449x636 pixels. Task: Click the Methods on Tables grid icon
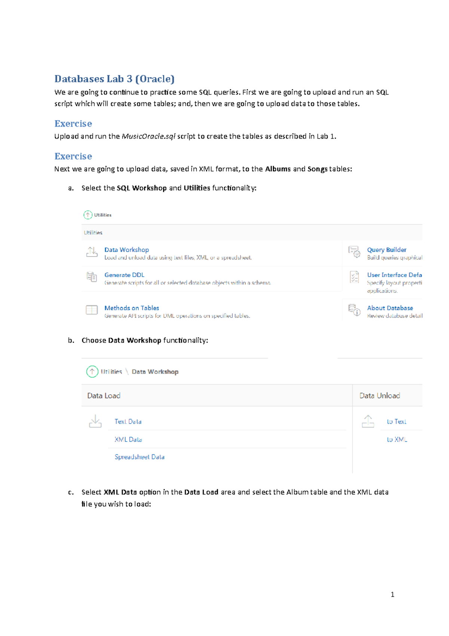92,310
